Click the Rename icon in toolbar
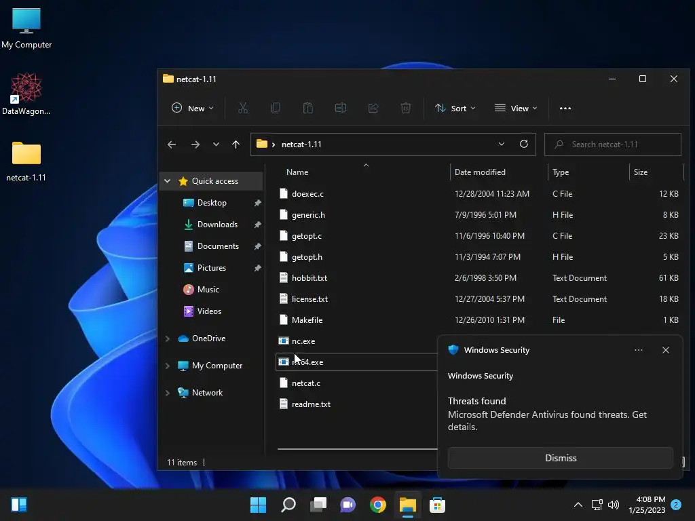Screen dimensions: 695x521 (x=341, y=108)
